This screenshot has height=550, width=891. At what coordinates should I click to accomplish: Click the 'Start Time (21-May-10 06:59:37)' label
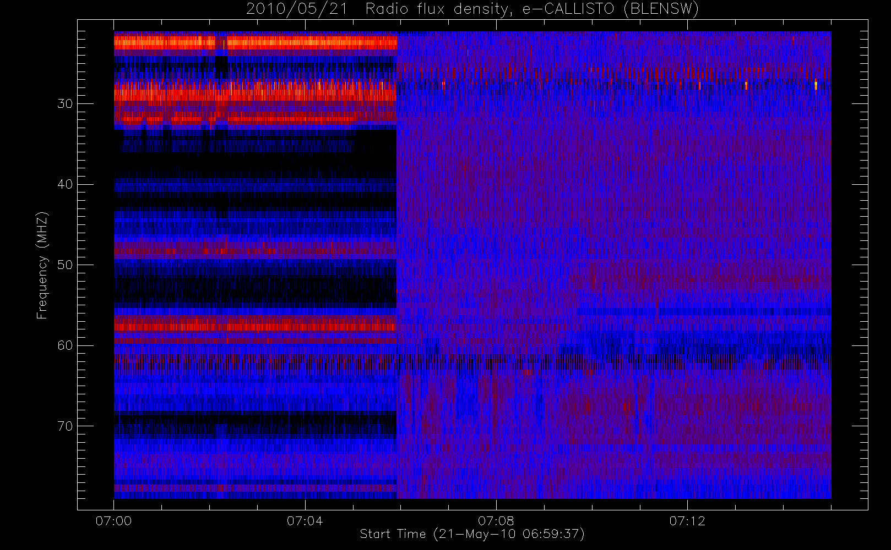(x=472, y=534)
